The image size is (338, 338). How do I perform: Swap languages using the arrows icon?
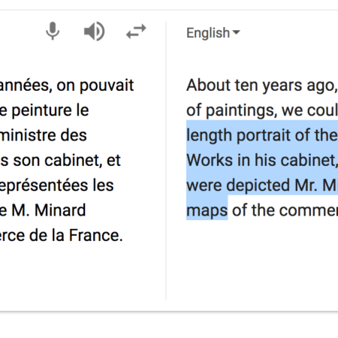[136, 32]
